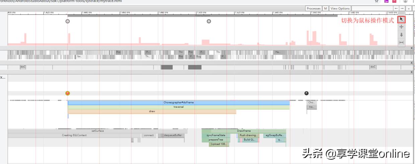
Task: Click the search input field
Action: (372, 9)
